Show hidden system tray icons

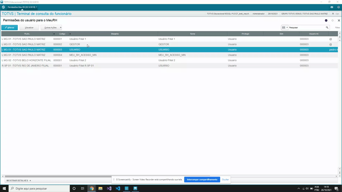(299, 188)
